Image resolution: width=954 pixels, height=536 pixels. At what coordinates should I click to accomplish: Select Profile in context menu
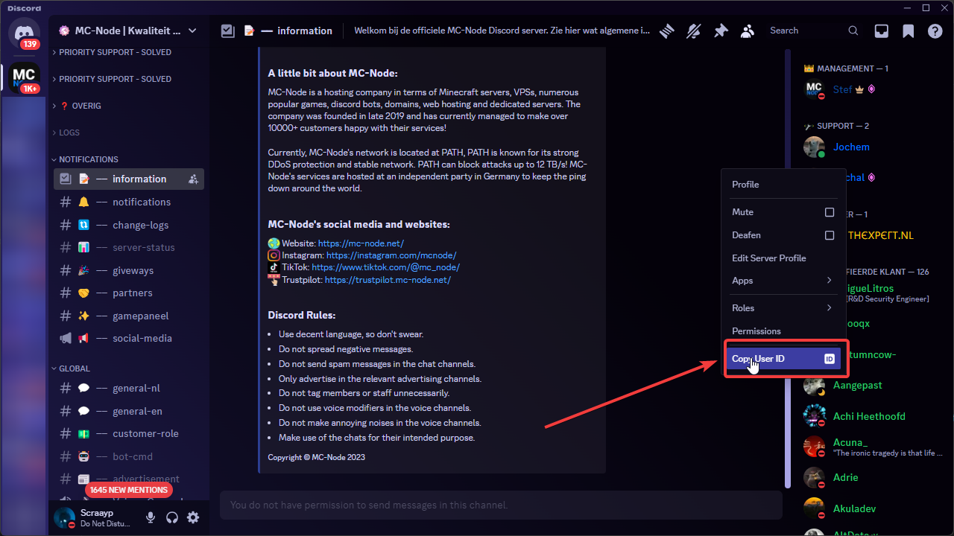(783, 185)
